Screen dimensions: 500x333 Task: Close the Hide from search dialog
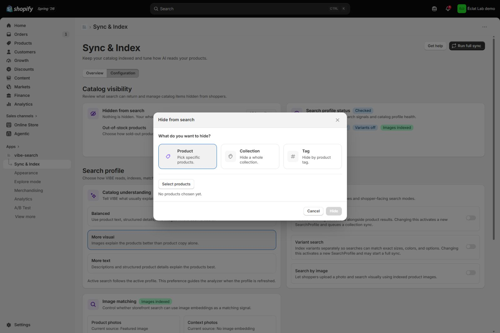coord(337,120)
